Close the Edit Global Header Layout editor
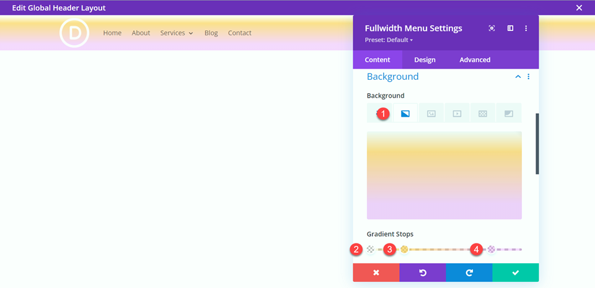 pos(579,7)
